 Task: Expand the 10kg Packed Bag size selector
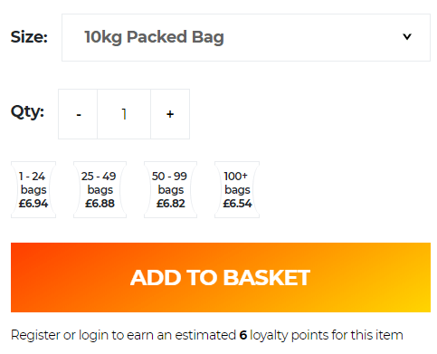pyautogui.click(x=246, y=37)
